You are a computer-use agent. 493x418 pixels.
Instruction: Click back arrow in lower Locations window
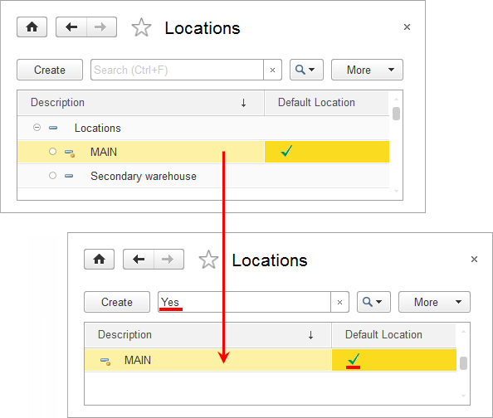[x=139, y=260]
